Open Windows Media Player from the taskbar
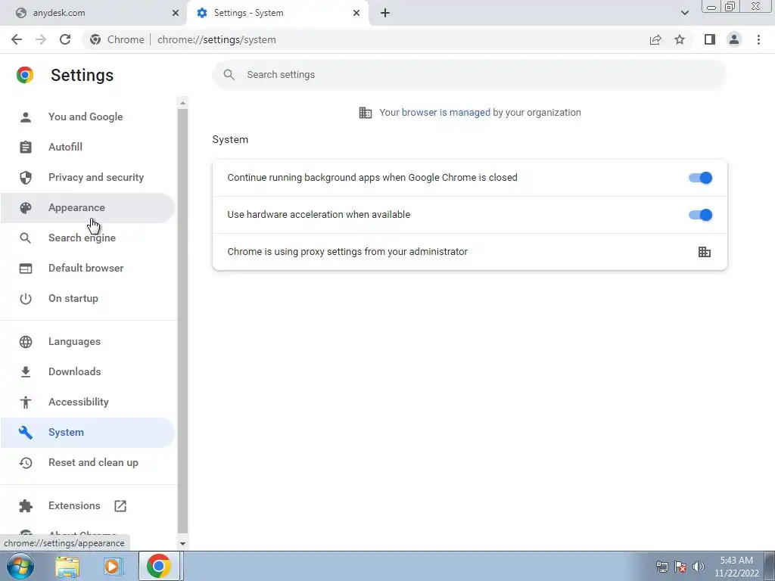The height and width of the screenshot is (581, 775). pyautogui.click(x=113, y=566)
